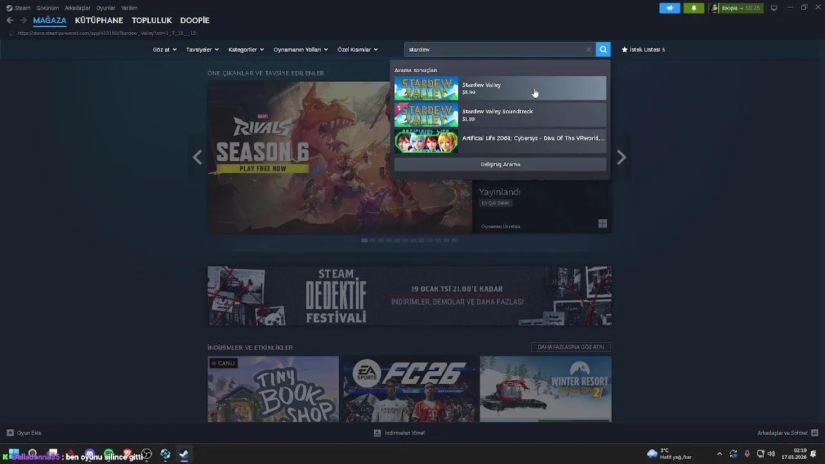Click the Windows Start button
The width and height of the screenshot is (825, 464).
pyautogui.click(x=14, y=454)
